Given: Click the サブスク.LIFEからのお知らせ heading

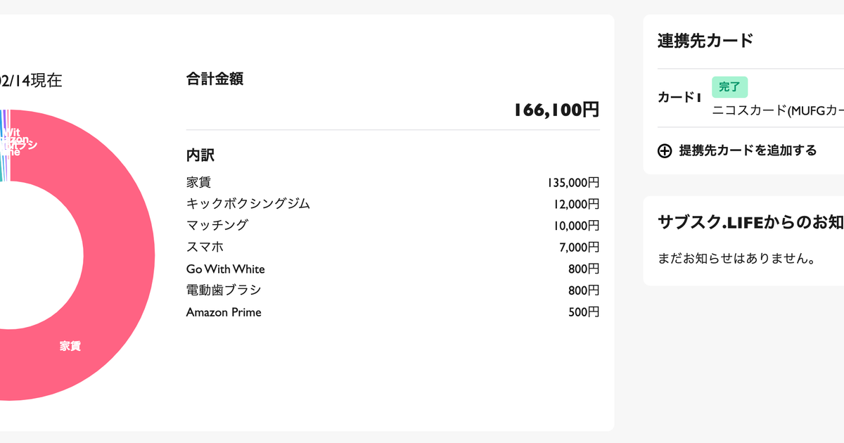Looking at the screenshot, I should click(x=750, y=222).
